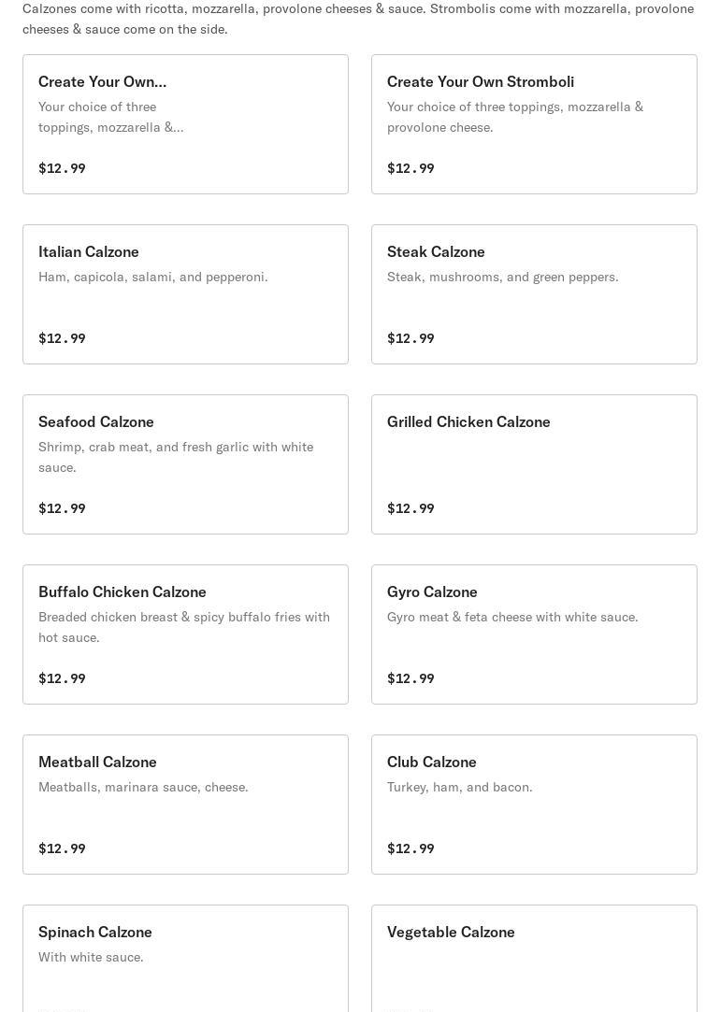720x1012 pixels.
Task: Open the Seafood Calzone card
Action: [x=185, y=464]
